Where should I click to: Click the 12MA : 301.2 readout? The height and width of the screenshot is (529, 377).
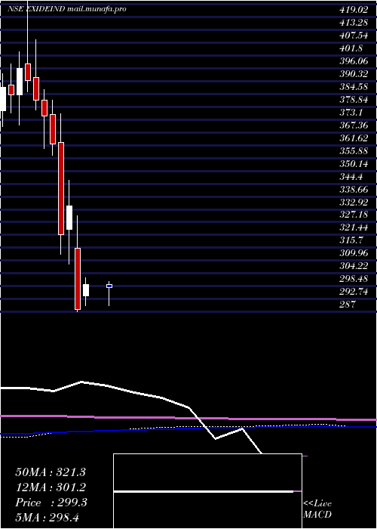(x=51, y=487)
